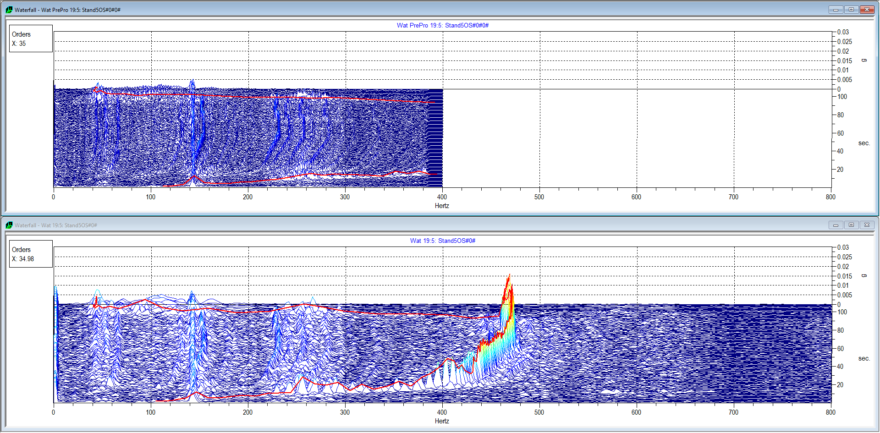The width and height of the screenshot is (880, 433).
Task: Select the Orders legend box showing X: 34.98
Action: [x=31, y=254]
